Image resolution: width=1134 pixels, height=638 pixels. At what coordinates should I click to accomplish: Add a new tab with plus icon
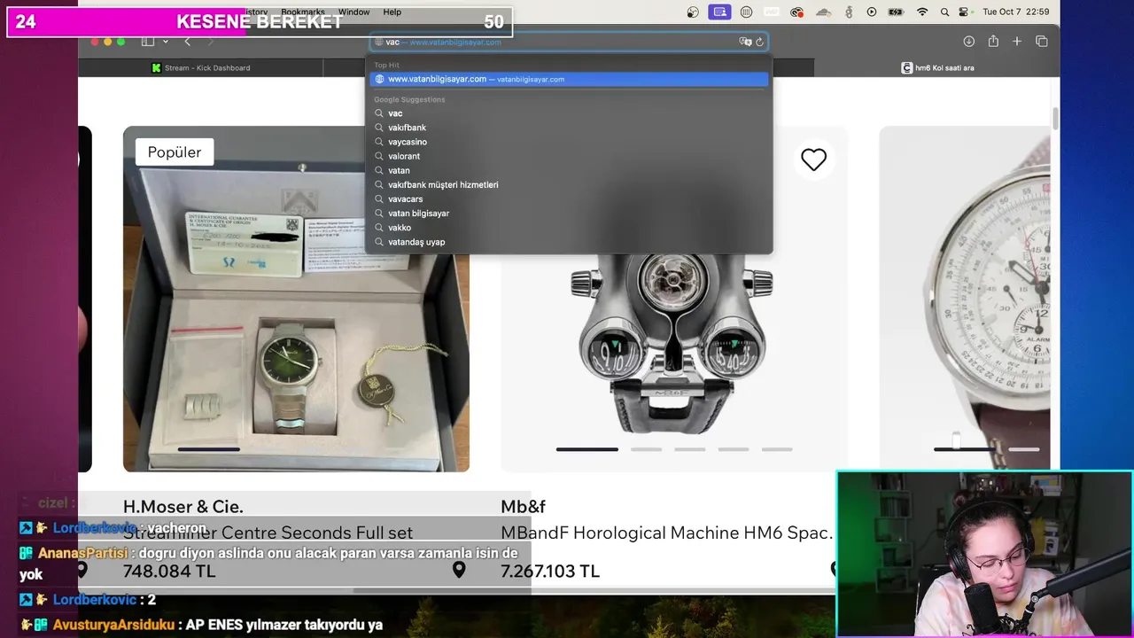tap(1017, 42)
